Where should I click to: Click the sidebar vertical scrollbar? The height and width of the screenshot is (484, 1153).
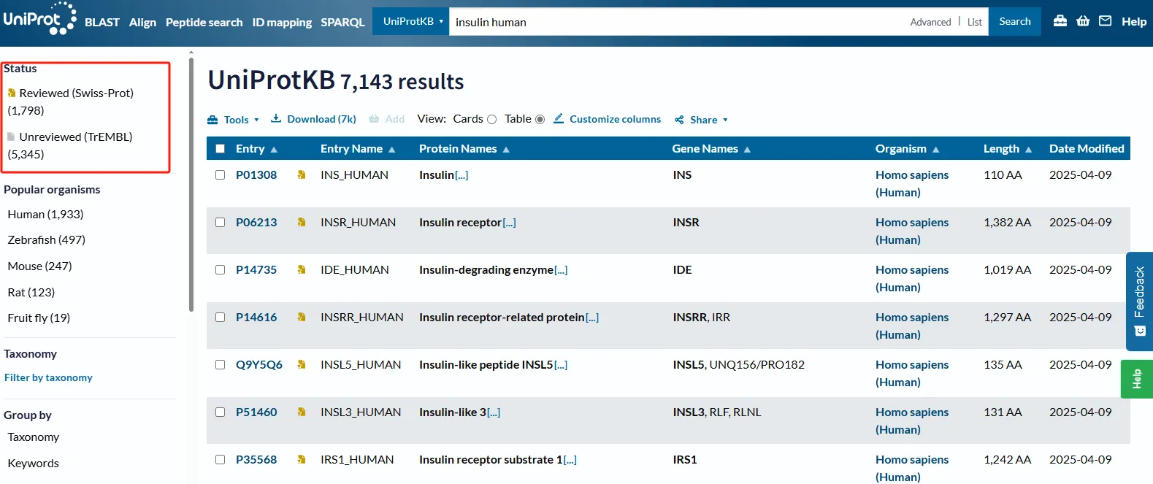(191, 183)
